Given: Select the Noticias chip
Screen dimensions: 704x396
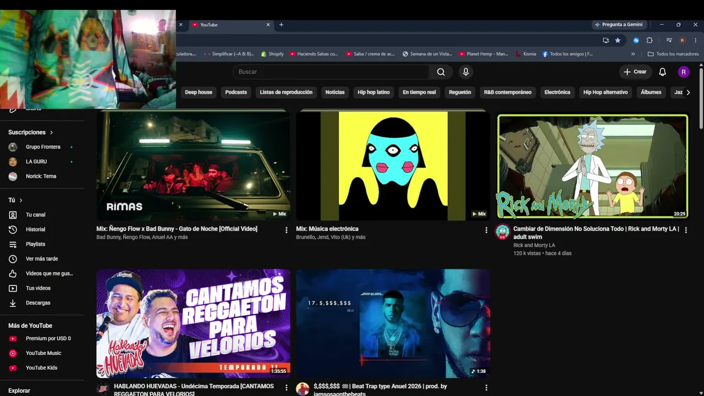Looking at the screenshot, I should click(335, 92).
